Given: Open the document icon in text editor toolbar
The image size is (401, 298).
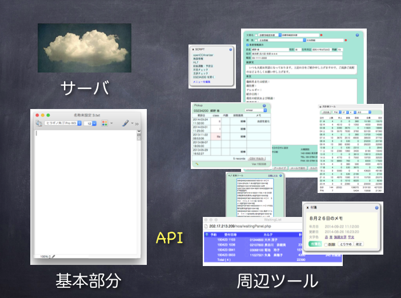Looking at the screenshot, I should tap(39, 123).
